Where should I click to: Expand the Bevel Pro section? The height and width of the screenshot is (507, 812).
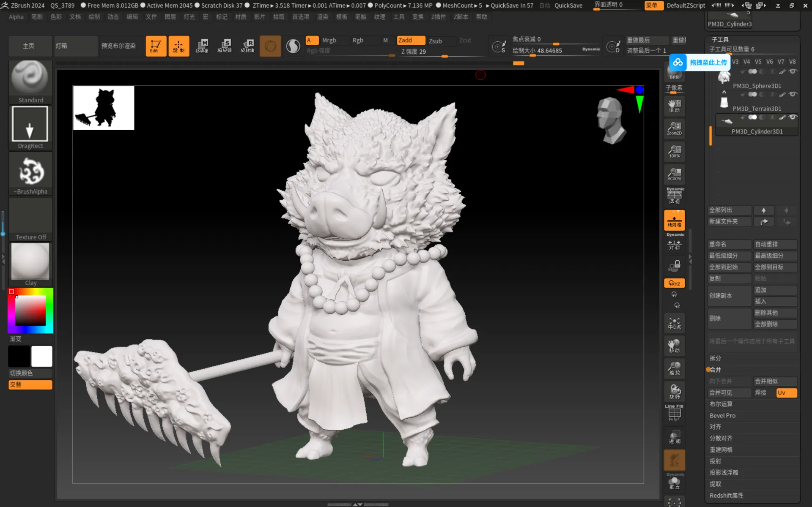722,416
